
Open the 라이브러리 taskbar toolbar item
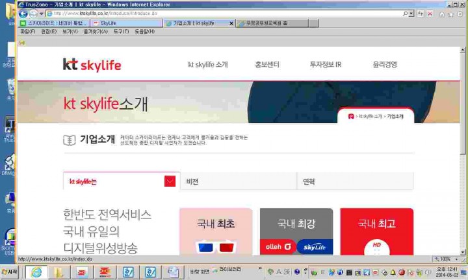[227, 270]
